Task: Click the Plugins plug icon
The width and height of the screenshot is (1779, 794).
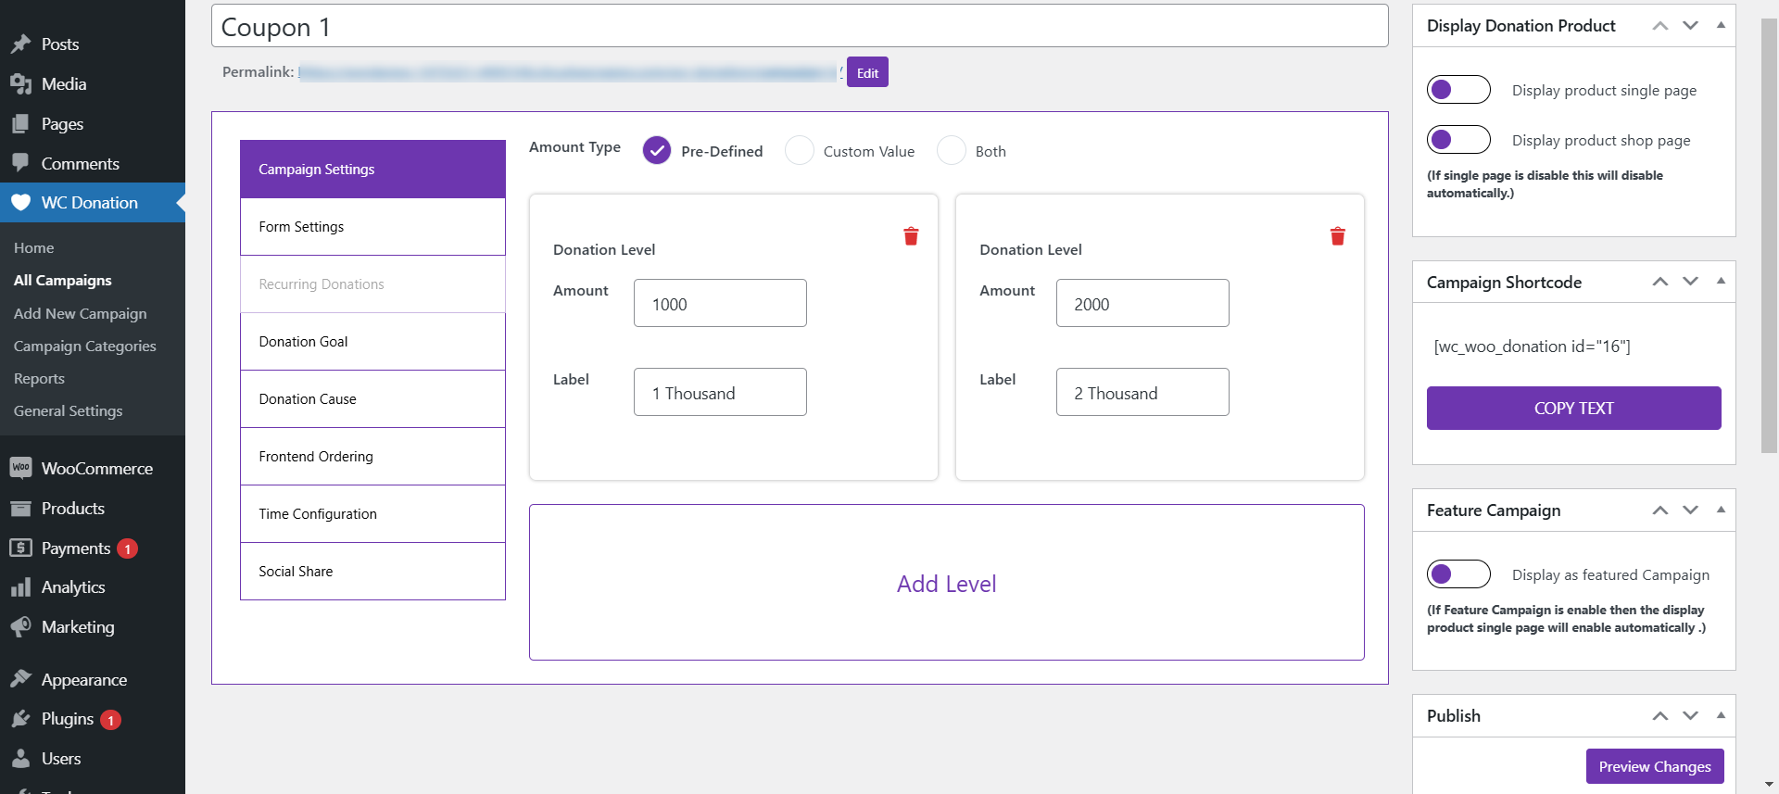Action: pyautogui.click(x=20, y=719)
